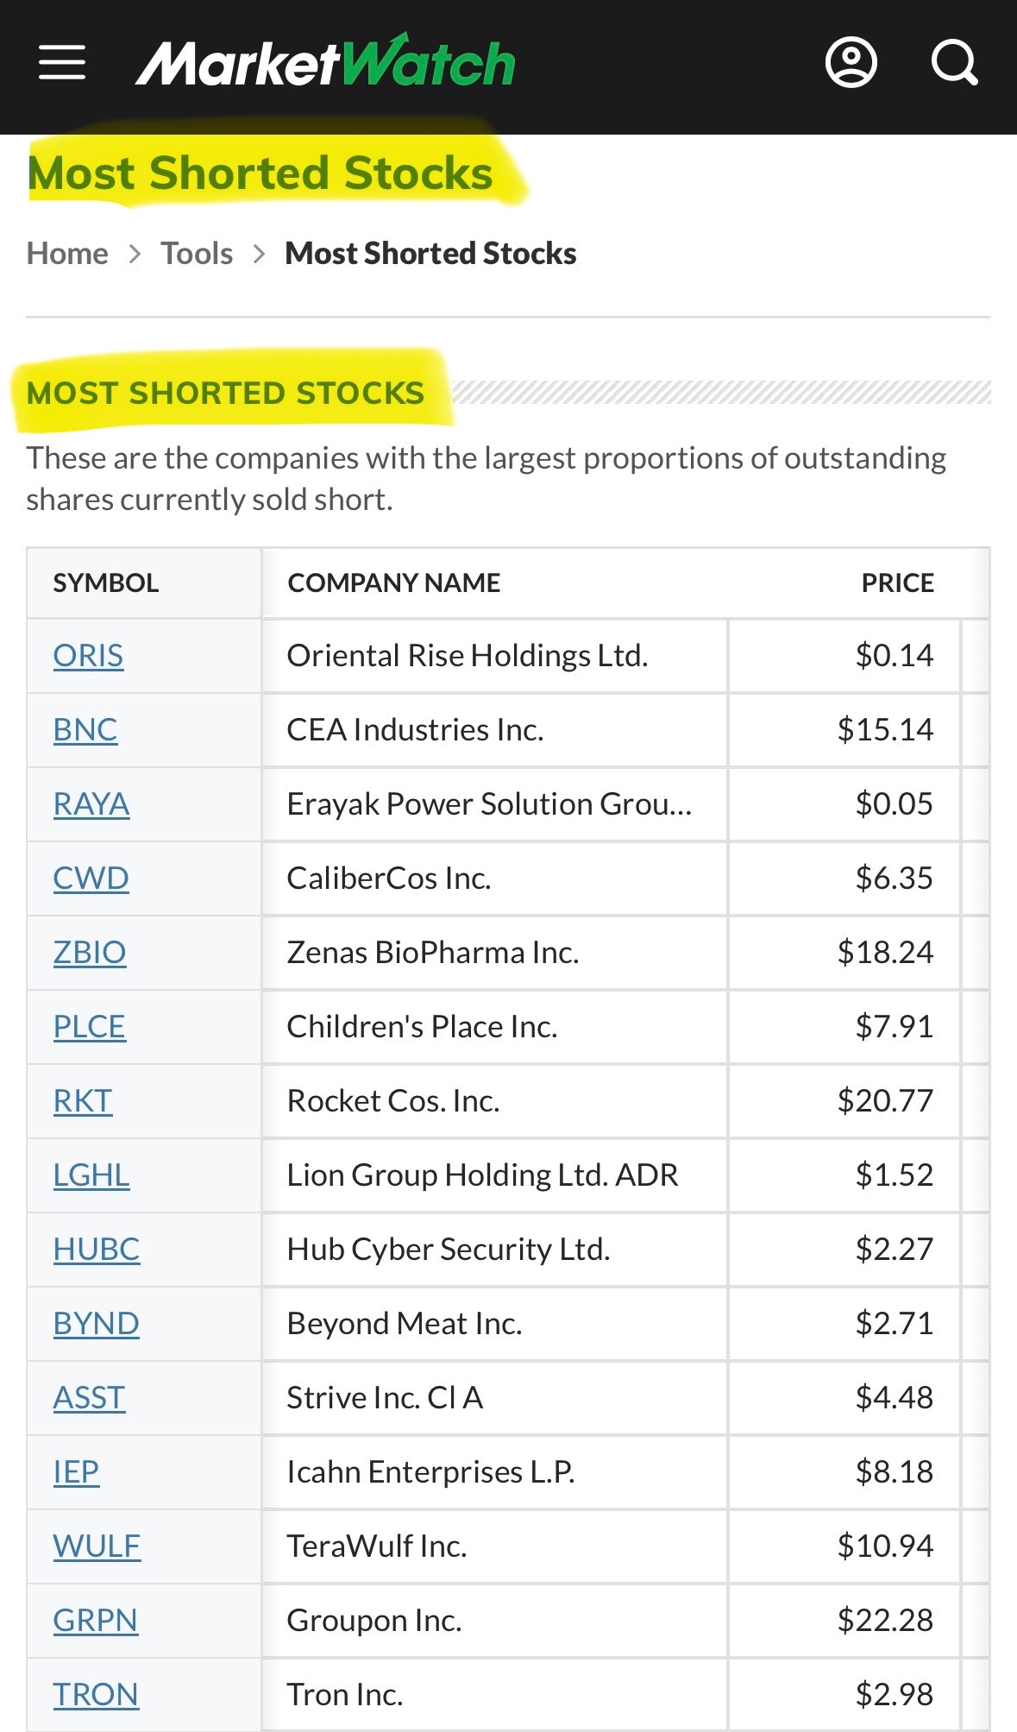Open the ORIS ticker symbol link

tap(88, 656)
